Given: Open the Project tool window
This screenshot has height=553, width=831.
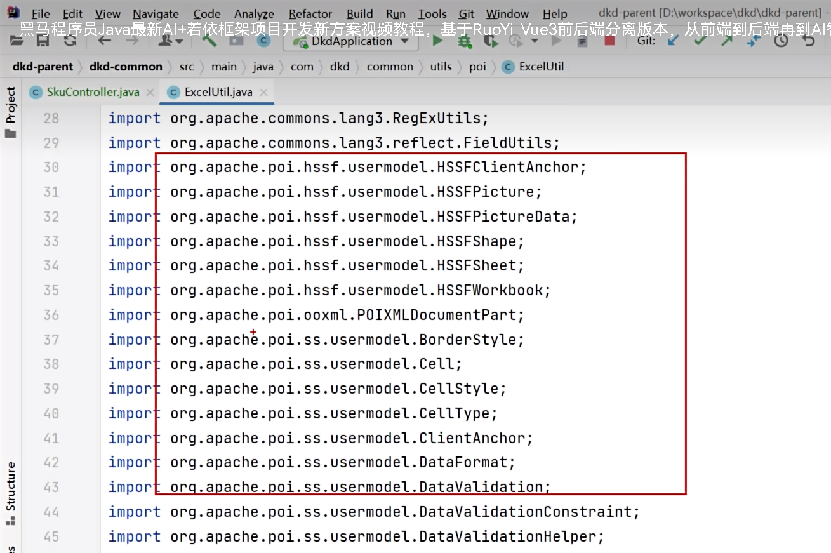Looking at the screenshot, I should coord(10,113).
